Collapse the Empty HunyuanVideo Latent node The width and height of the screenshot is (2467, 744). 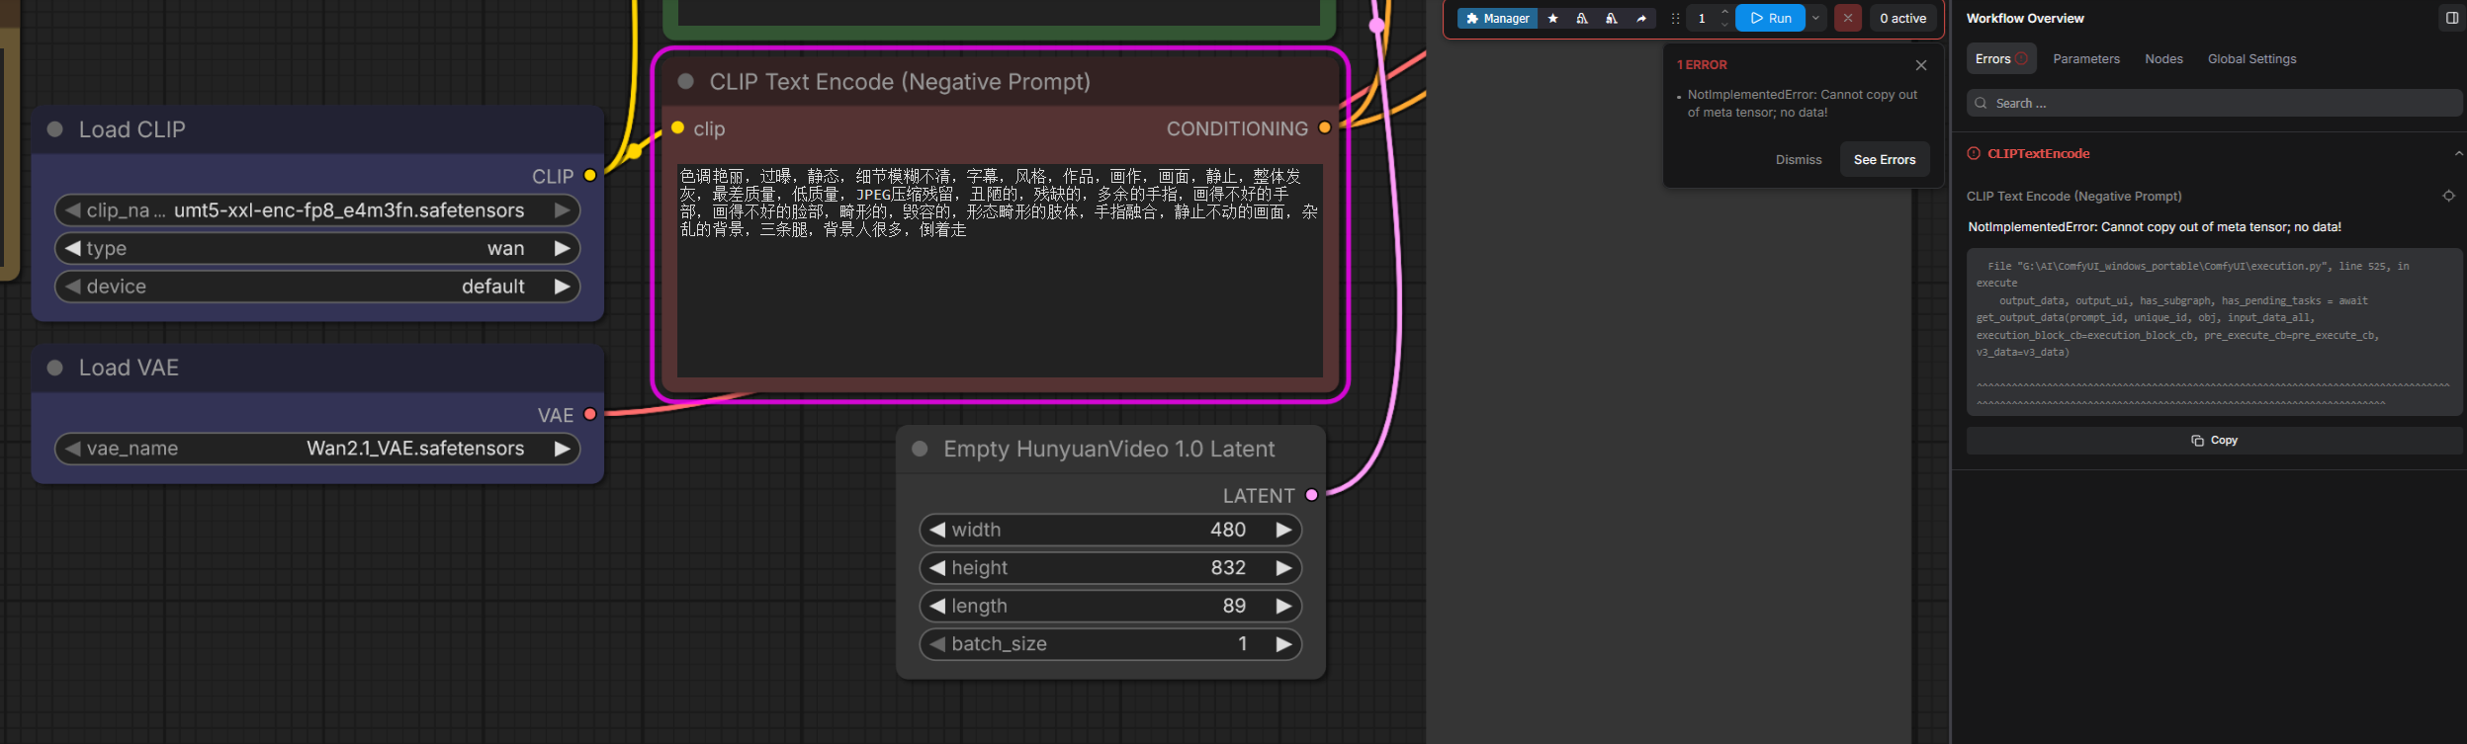[x=920, y=449]
